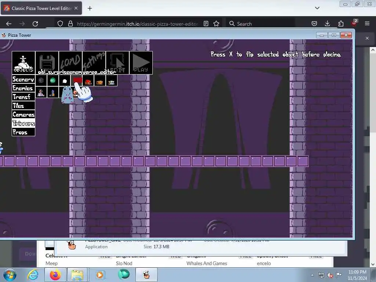
Task: Select the Enemies object category
Action: click(x=23, y=88)
